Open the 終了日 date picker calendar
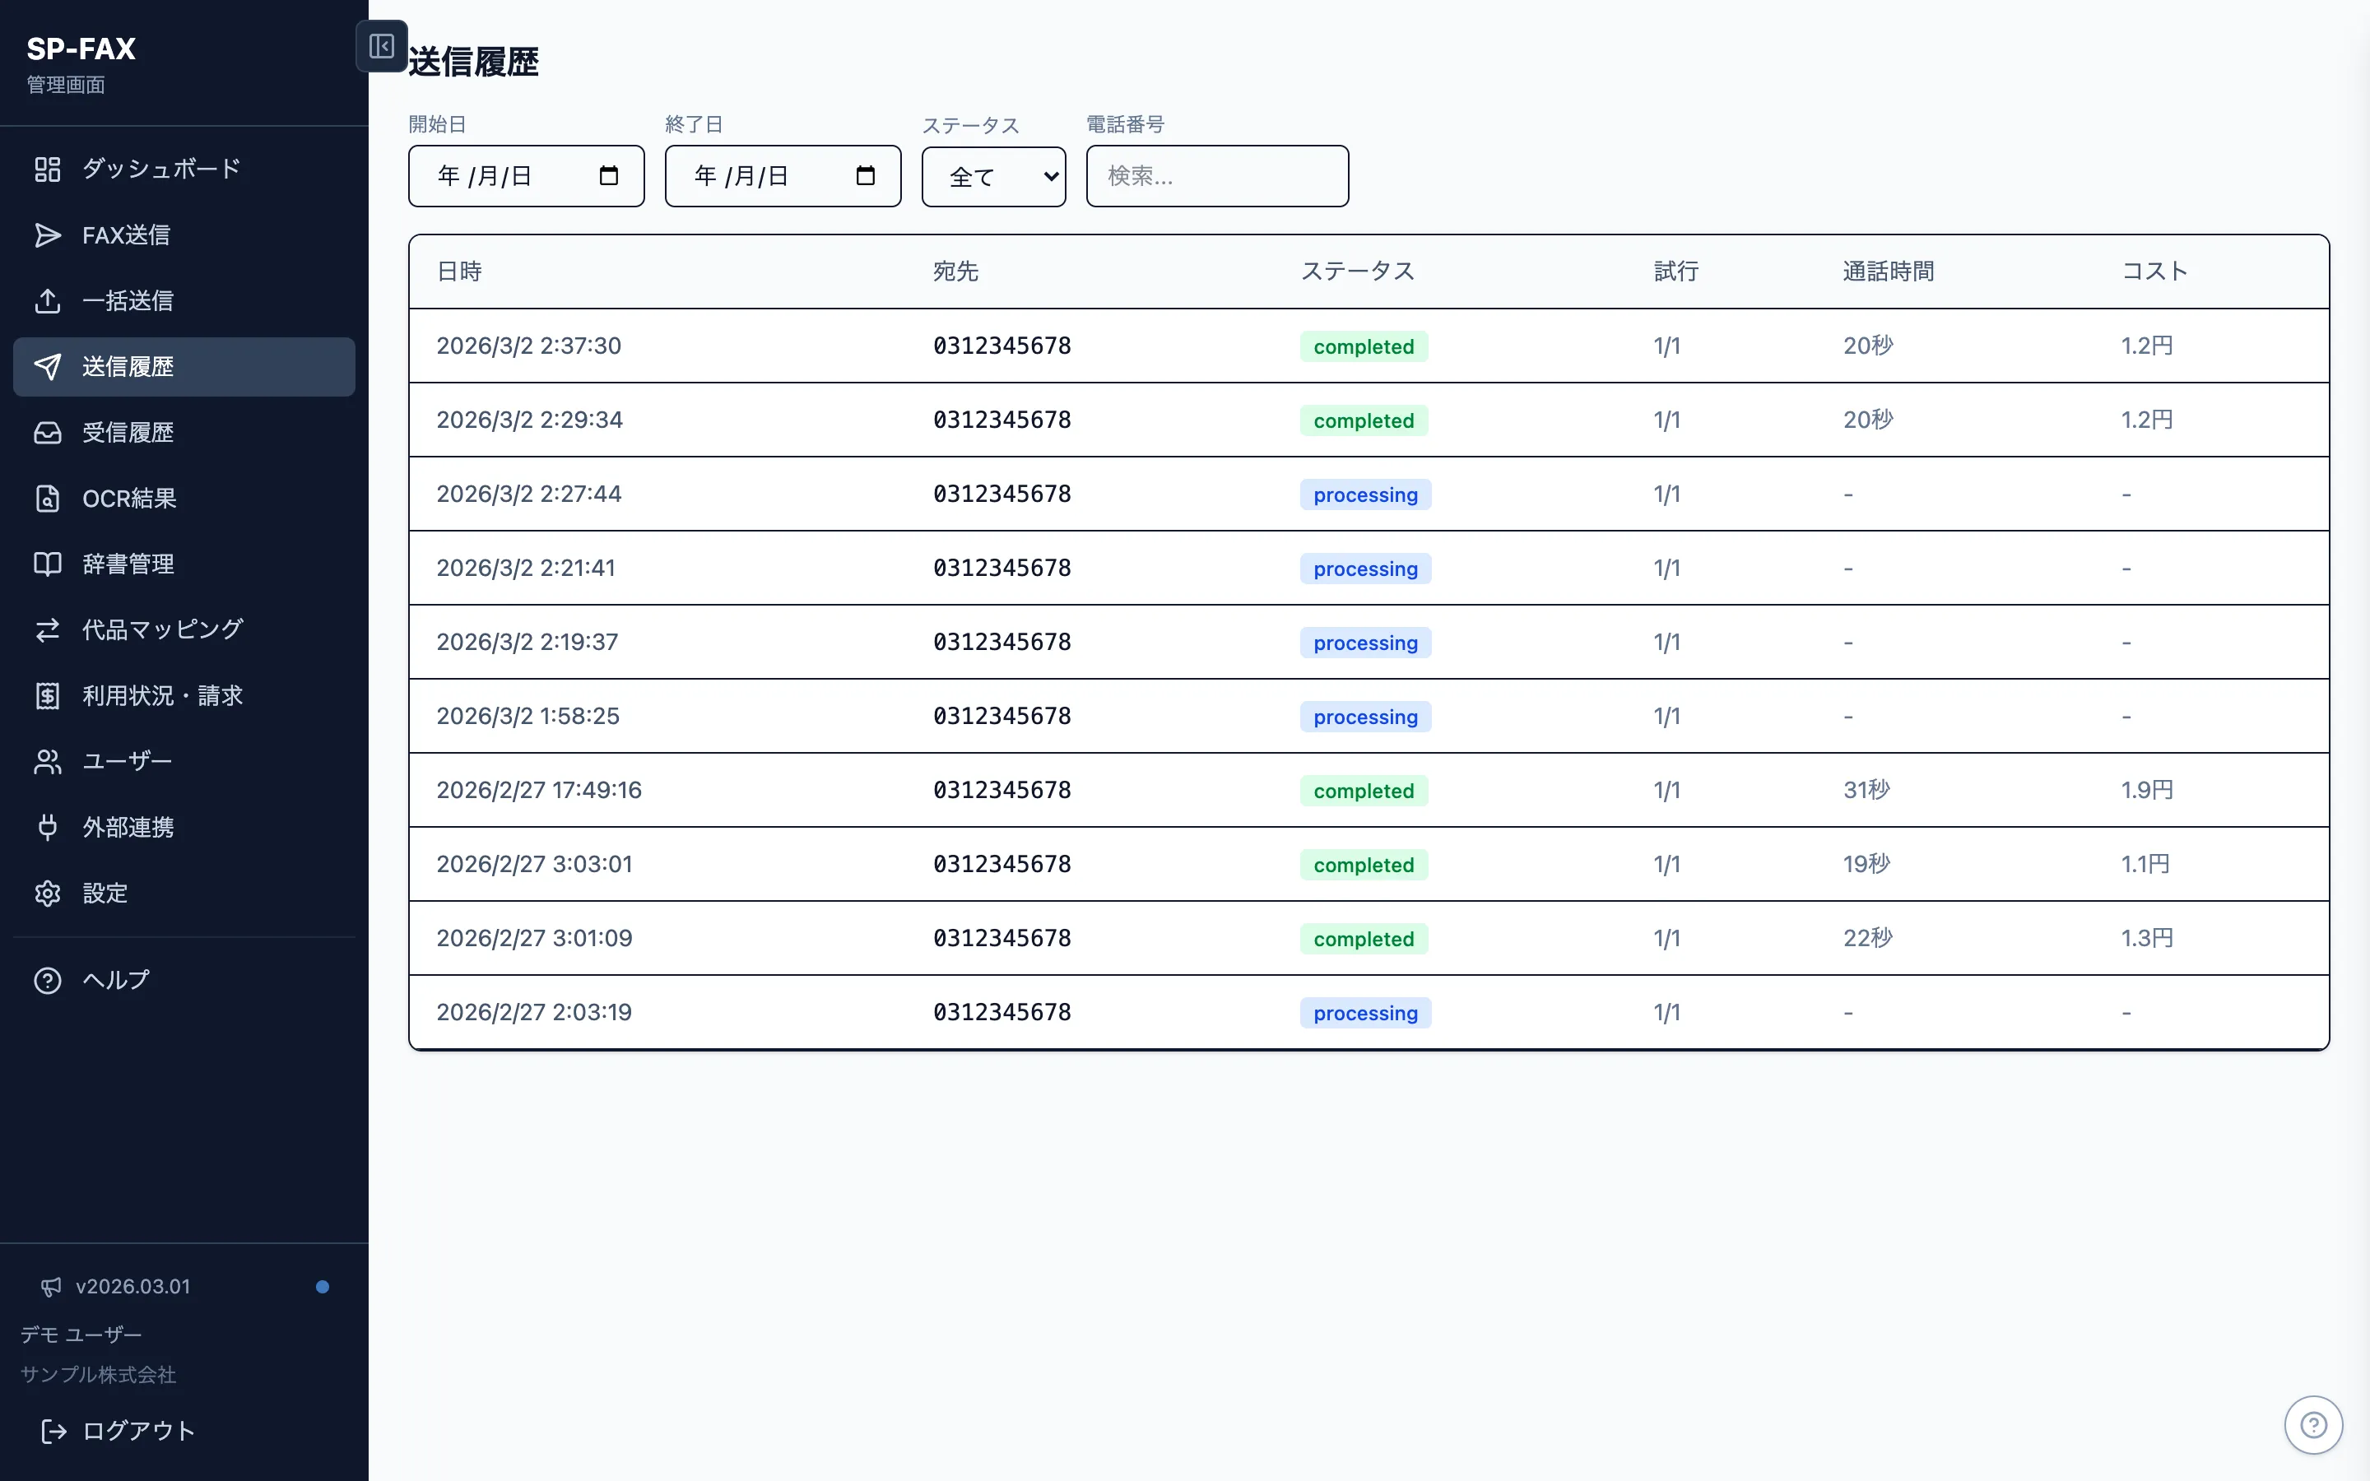The height and width of the screenshot is (1481, 2370). pos(865,175)
